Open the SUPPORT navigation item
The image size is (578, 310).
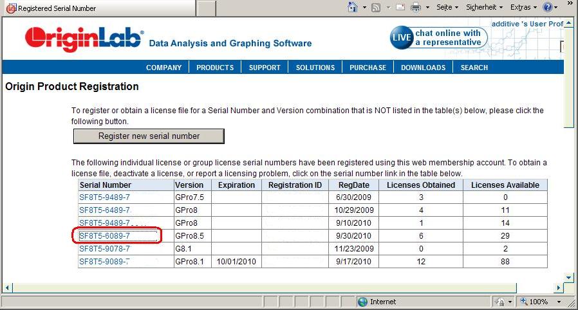click(x=265, y=68)
